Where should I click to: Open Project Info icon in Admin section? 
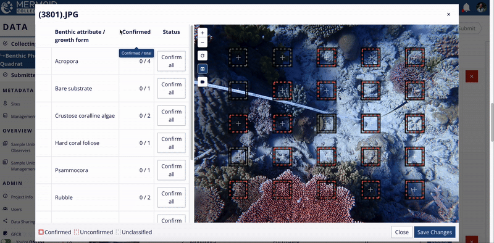(x=5, y=196)
